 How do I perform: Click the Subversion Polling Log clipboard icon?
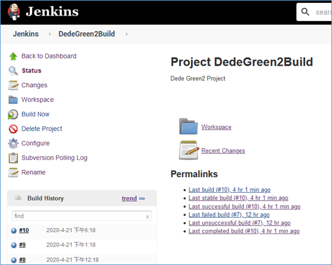13,158
